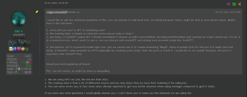Click the colorful award badges row
247x97 pixels.
(x=19, y=49)
